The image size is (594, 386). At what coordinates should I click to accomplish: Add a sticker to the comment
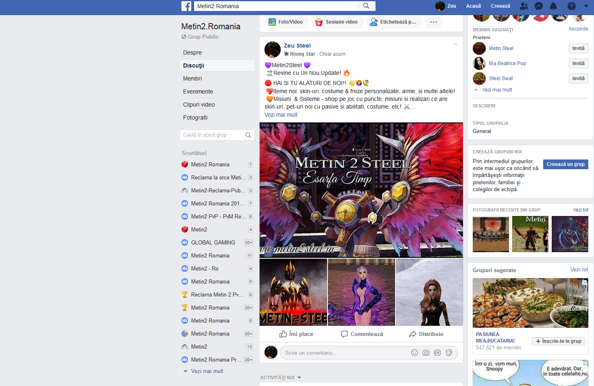click(449, 353)
